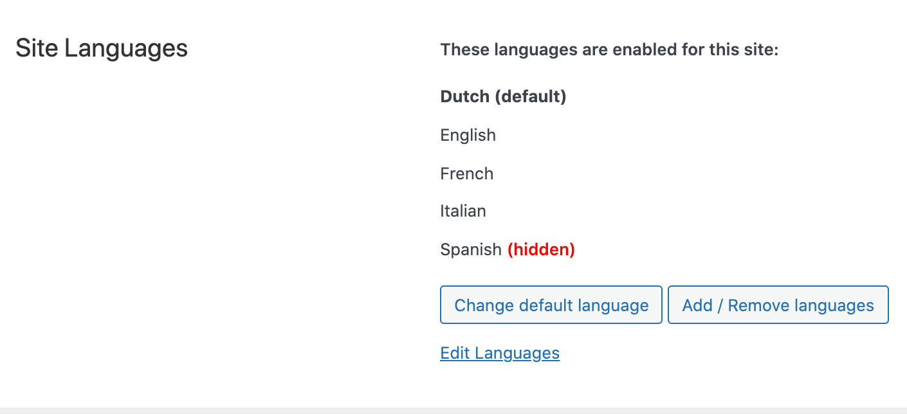Click the word "Site" in the heading
This screenshot has width=907, height=414.
(x=37, y=48)
